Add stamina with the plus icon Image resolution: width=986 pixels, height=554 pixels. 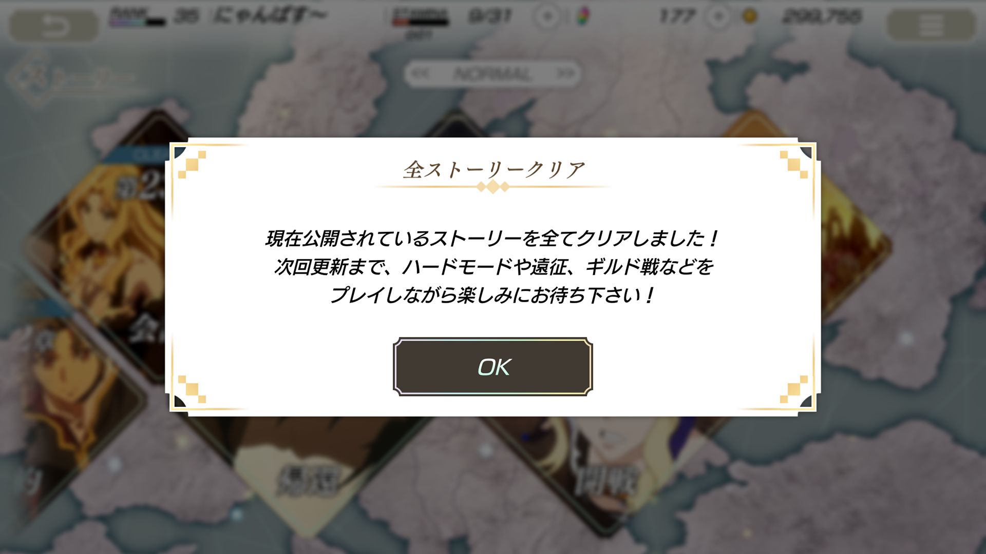tap(547, 17)
